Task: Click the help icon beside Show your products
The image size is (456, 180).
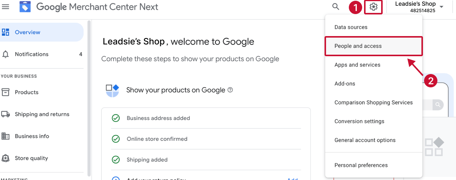Action: pyautogui.click(x=230, y=90)
